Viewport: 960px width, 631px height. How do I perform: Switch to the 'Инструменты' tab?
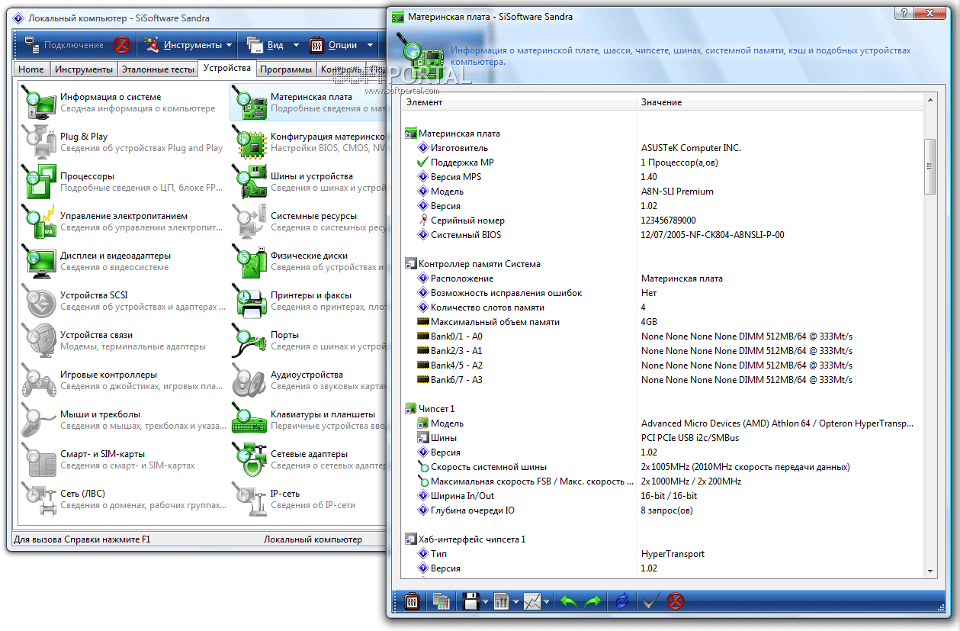tap(84, 69)
